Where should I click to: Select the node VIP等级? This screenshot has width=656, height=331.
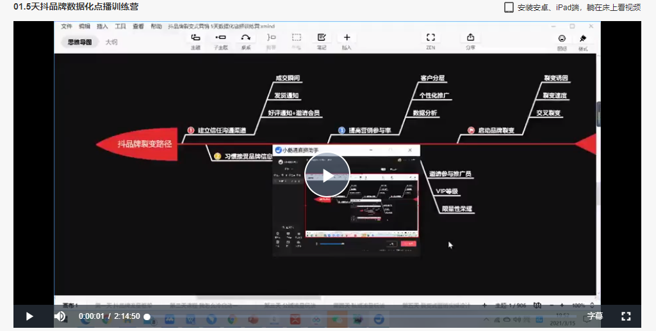tap(447, 192)
